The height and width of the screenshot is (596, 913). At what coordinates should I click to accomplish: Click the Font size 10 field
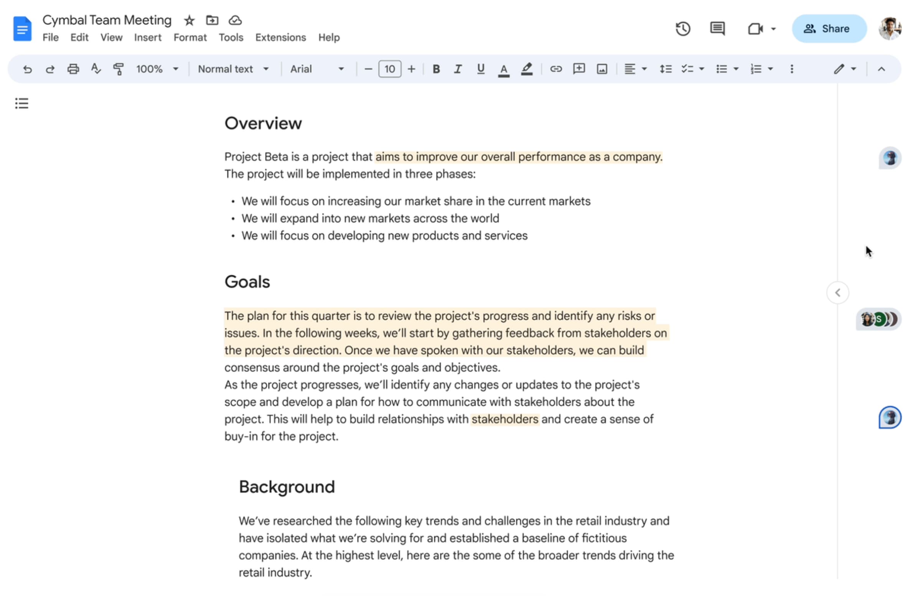(x=389, y=69)
